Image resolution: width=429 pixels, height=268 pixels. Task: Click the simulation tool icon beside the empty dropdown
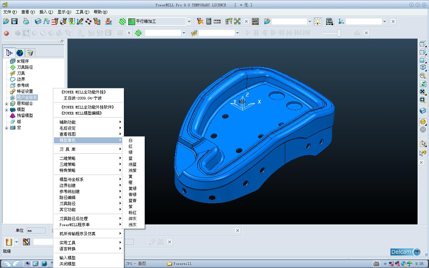[x=194, y=33]
